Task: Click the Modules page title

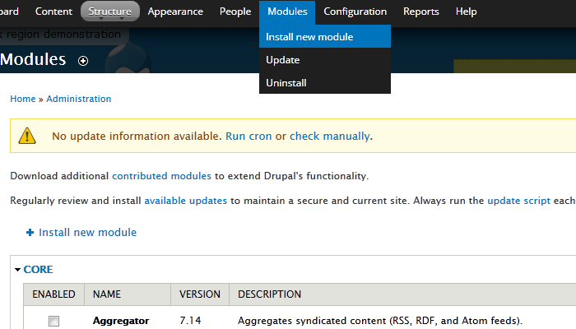Action: tap(33, 59)
